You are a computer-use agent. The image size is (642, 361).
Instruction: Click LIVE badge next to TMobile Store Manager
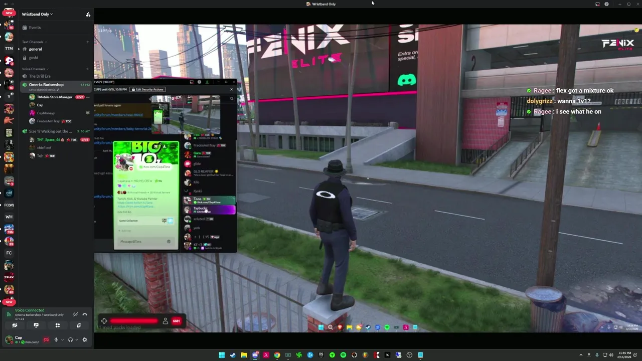tap(80, 97)
